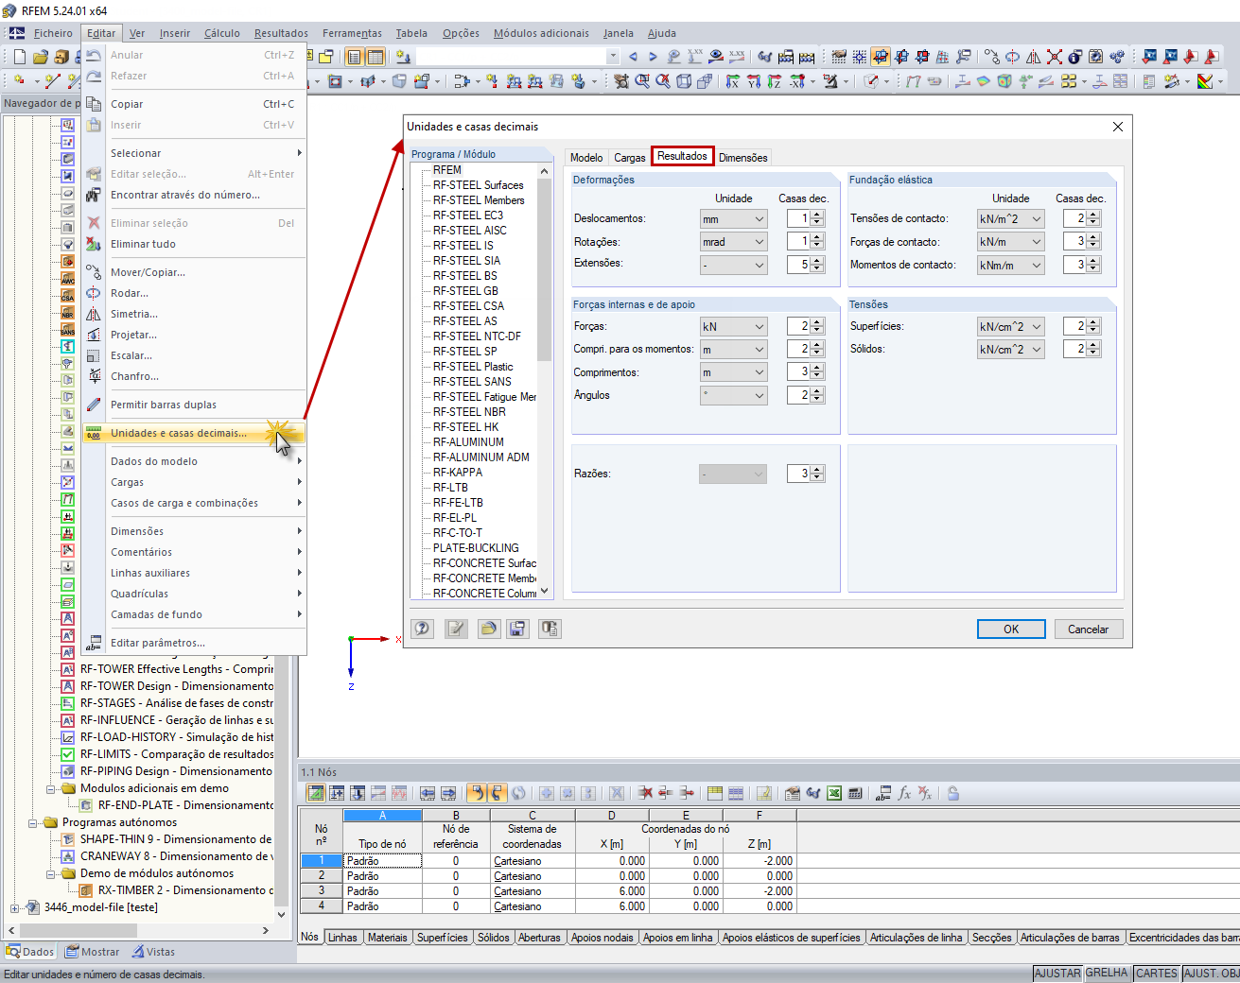Switch navigator to Vistas tab
The width and height of the screenshot is (1240, 983).
(x=153, y=952)
